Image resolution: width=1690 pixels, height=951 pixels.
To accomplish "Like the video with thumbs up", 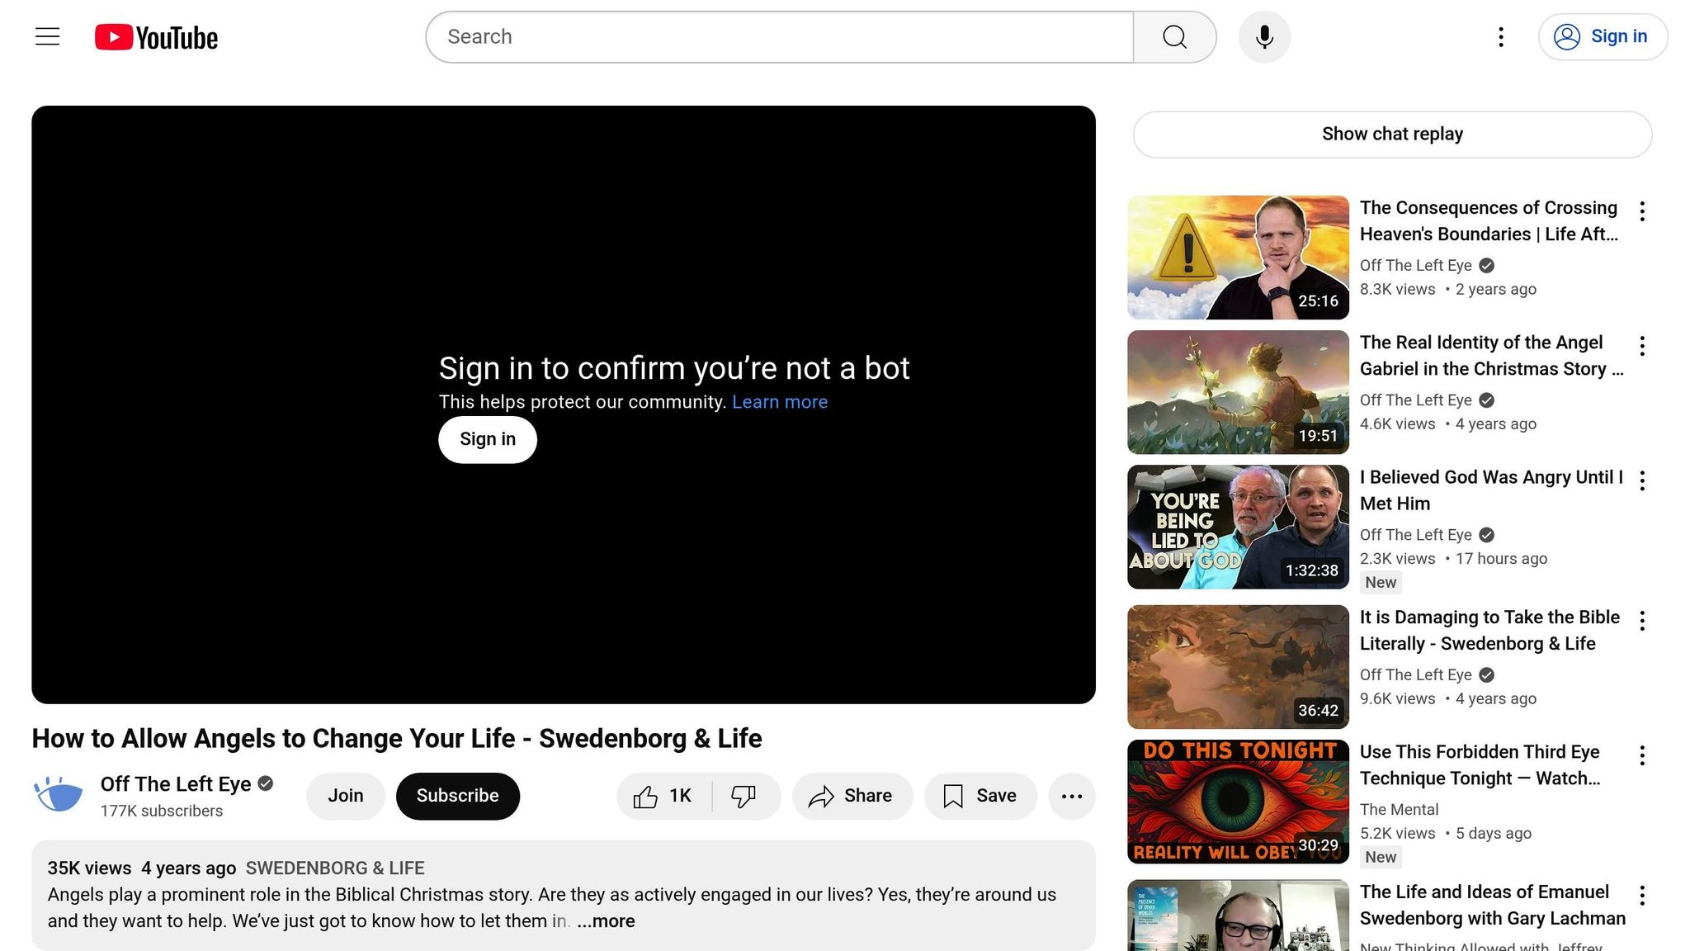I will (663, 796).
